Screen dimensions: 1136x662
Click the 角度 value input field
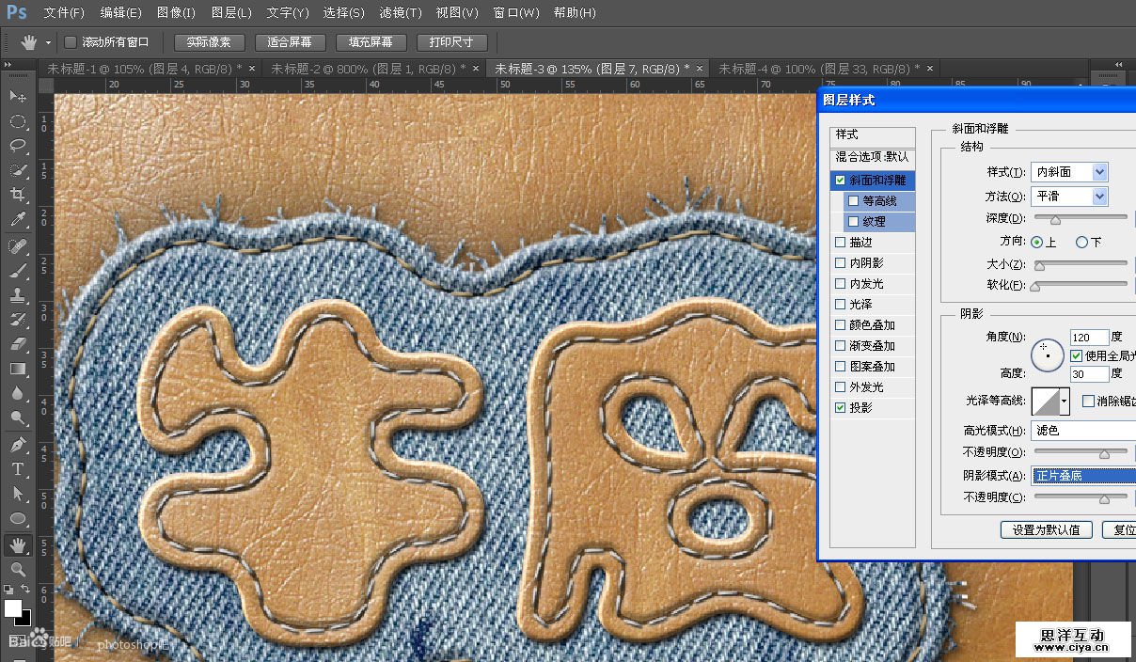1089,338
